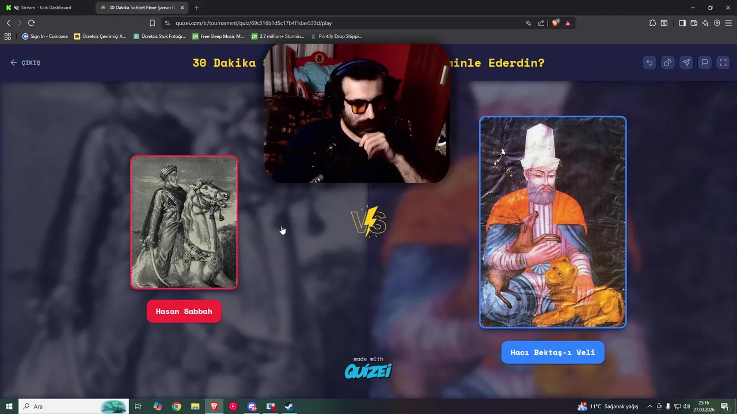Open the Windows Start menu
Screen dimensions: 737x414
coord(9,407)
